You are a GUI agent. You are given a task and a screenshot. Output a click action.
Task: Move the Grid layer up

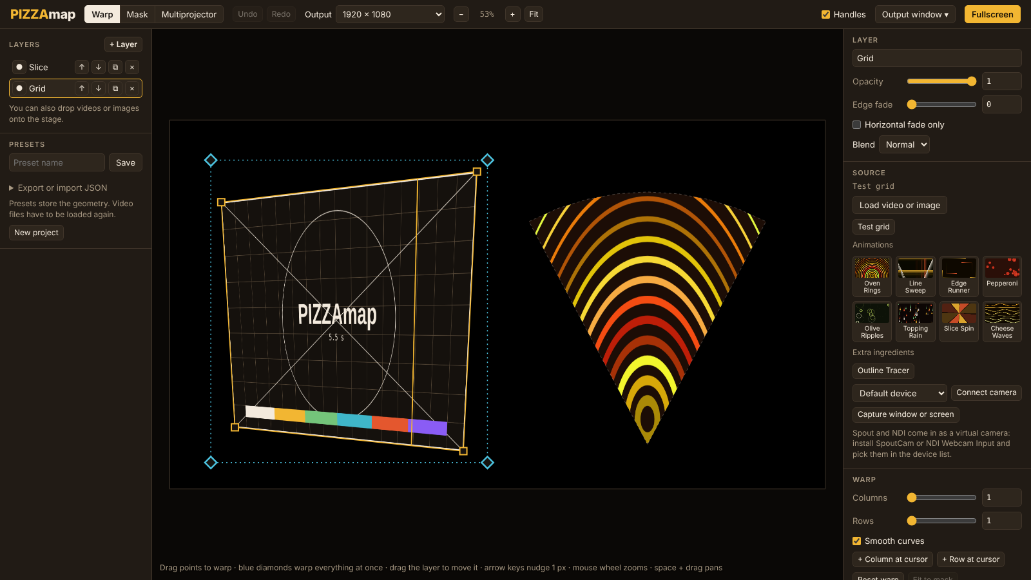[82, 88]
